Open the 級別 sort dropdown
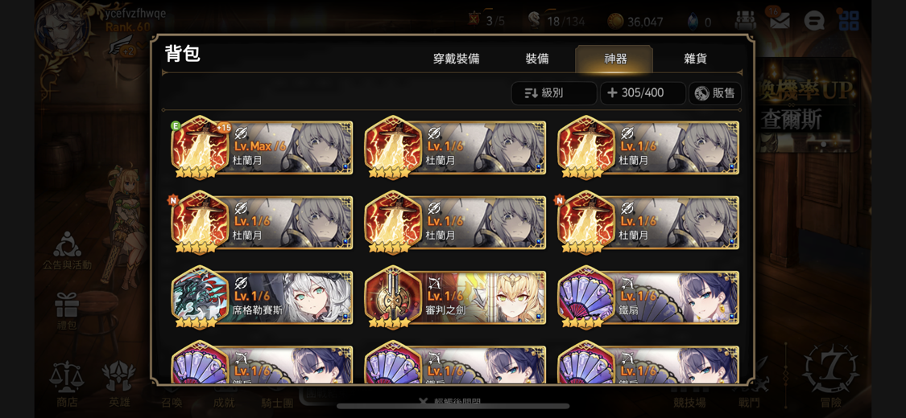Image resolution: width=906 pixels, height=418 pixels. [553, 92]
